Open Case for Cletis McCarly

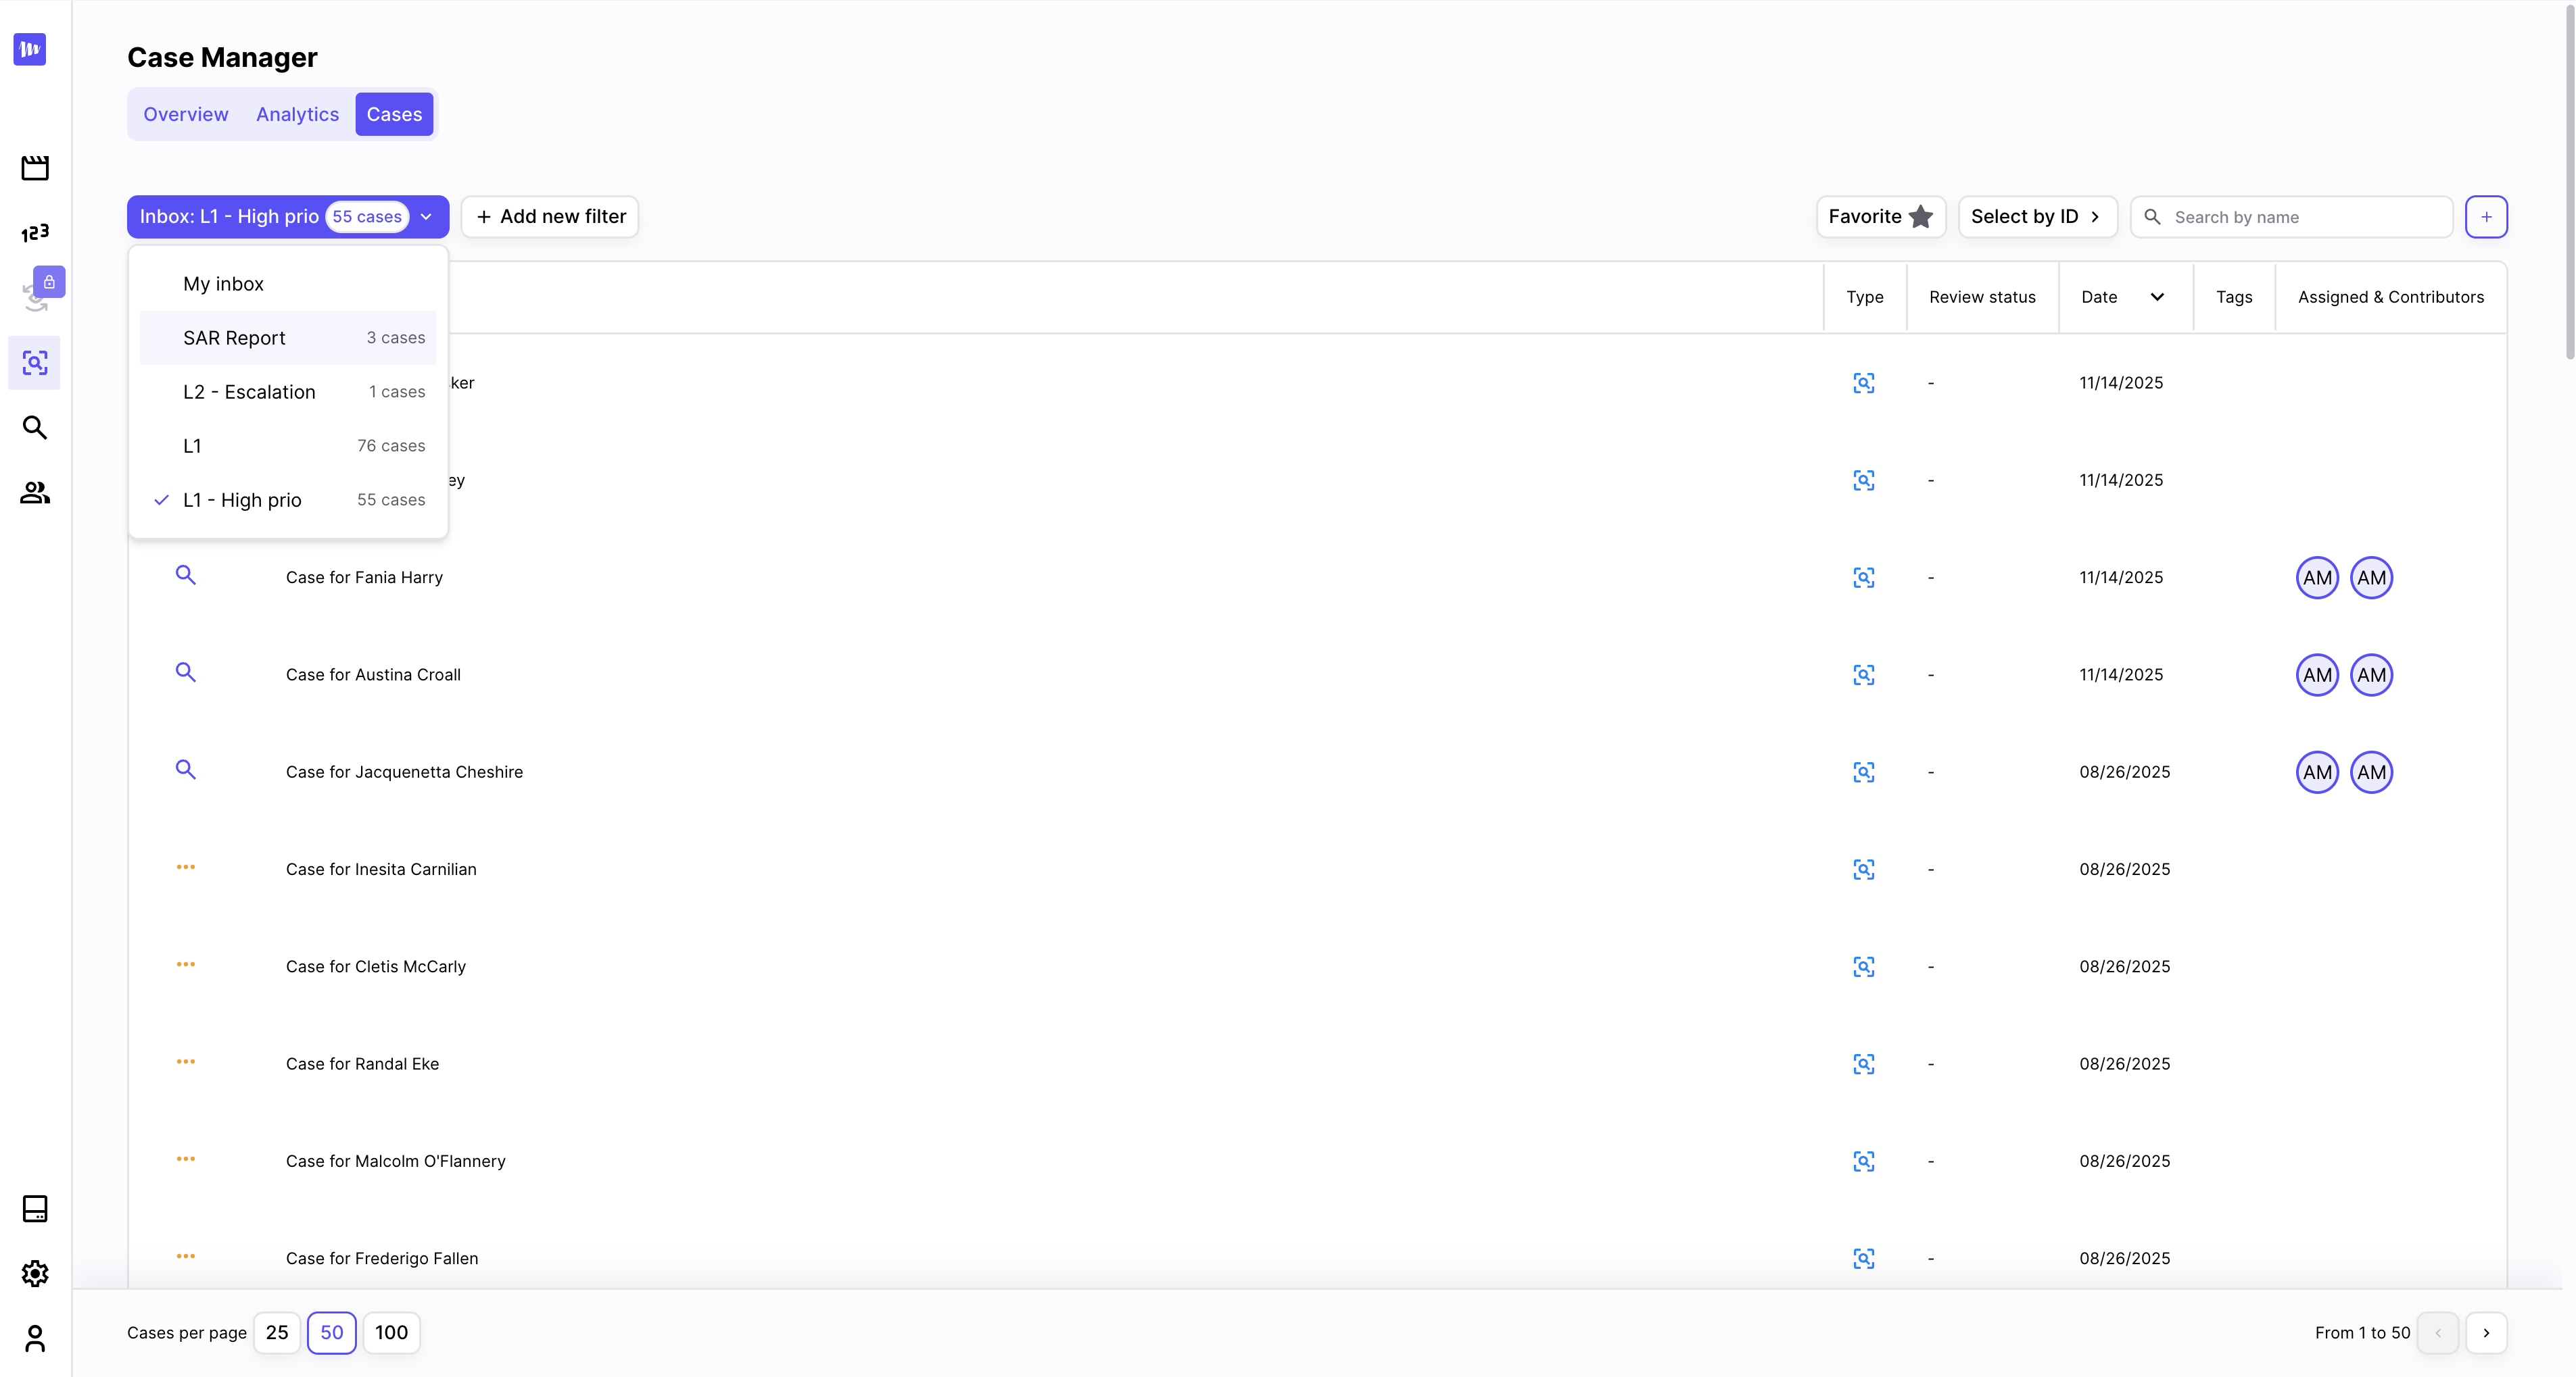[376, 966]
